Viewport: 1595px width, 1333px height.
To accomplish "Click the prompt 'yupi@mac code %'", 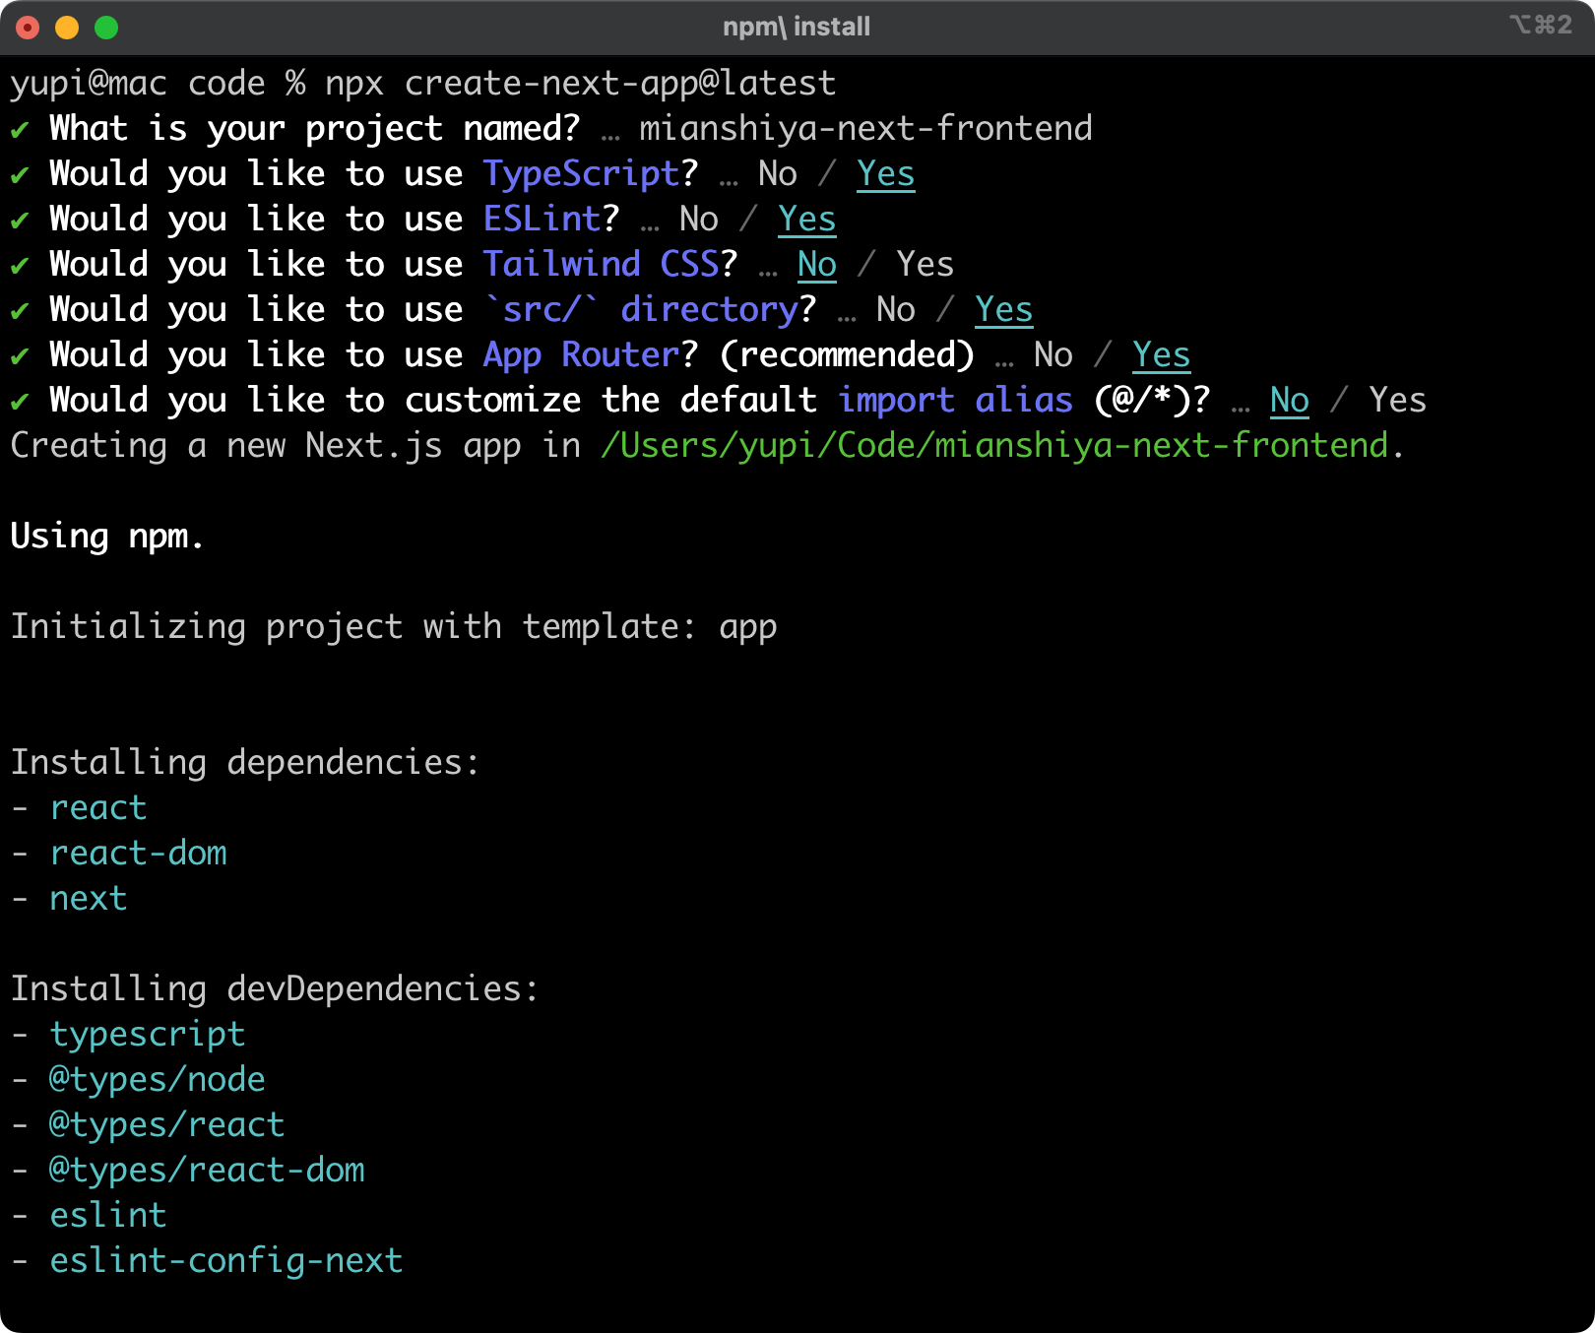I will 158,84.
